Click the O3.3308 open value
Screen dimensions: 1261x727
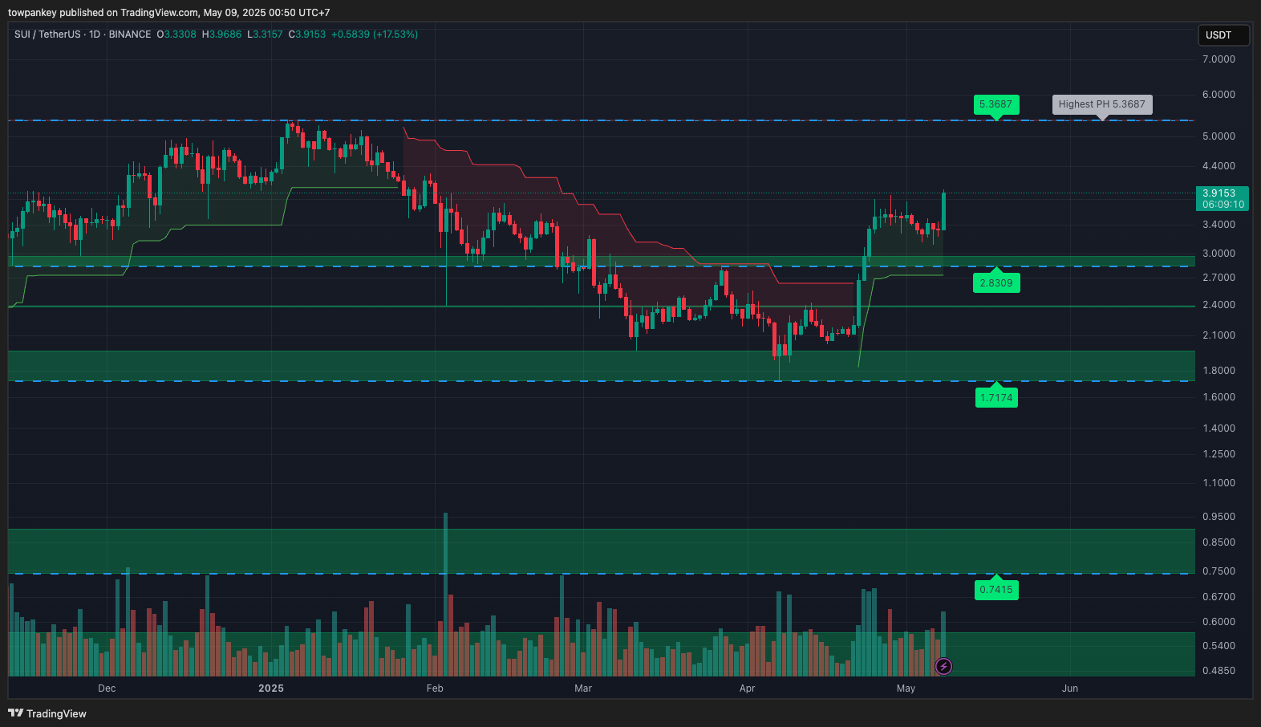(176, 35)
